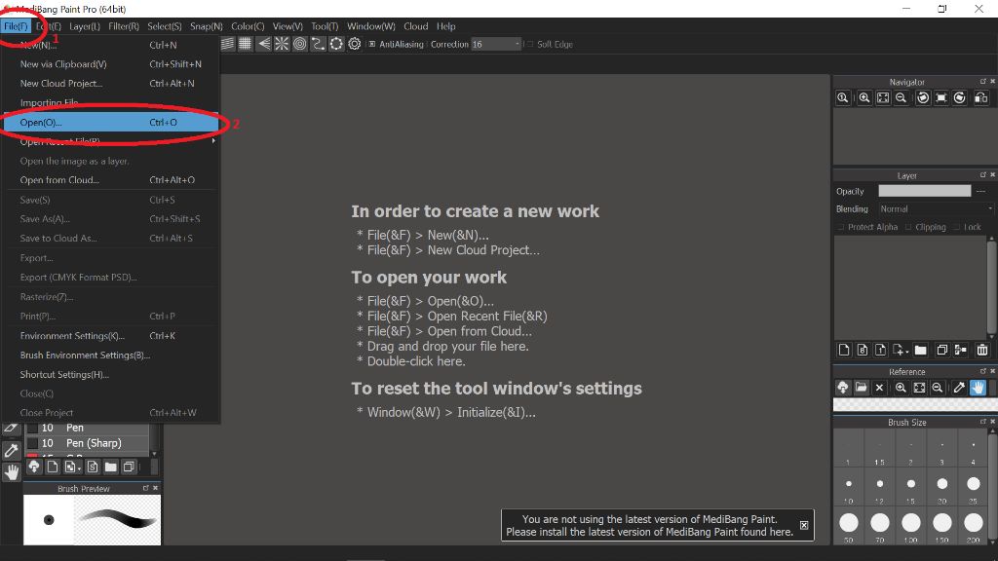
Task: Choose Open from Cloud... menu item
Action: tap(111, 180)
